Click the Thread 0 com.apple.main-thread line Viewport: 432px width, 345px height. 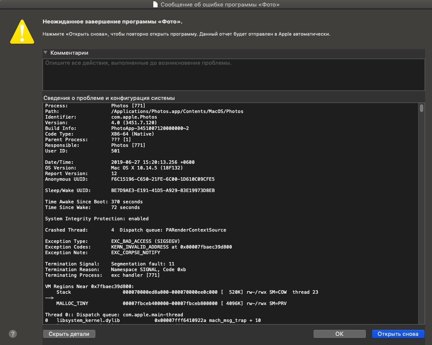pyautogui.click(x=114, y=315)
